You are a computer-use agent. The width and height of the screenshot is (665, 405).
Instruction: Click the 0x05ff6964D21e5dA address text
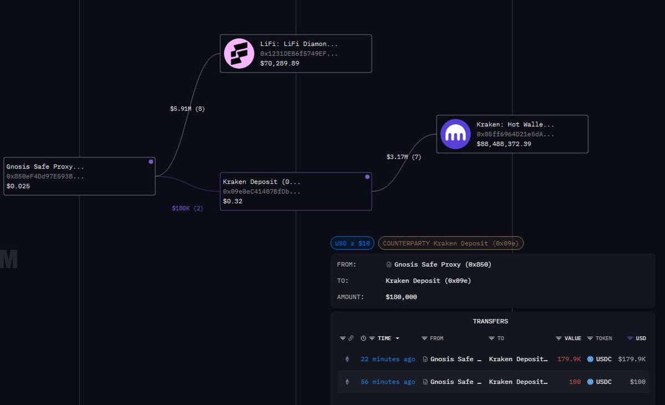515,134
